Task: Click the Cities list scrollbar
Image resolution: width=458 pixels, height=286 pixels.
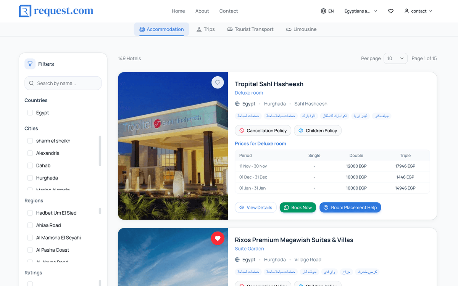Action: click(x=100, y=151)
